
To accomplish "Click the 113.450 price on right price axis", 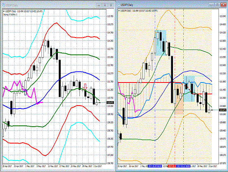I will tap(223, 49).
